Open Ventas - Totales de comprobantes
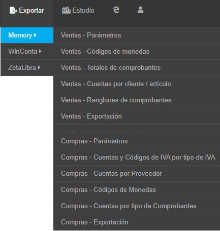Image resolution: width=220 pixels, height=231 pixels. 137,67
